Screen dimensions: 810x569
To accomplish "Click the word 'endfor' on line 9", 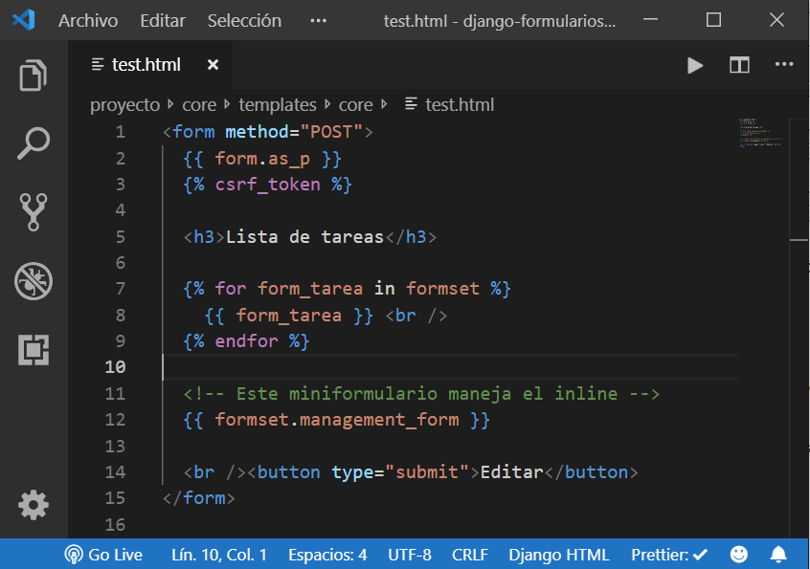I will click(x=246, y=341).
